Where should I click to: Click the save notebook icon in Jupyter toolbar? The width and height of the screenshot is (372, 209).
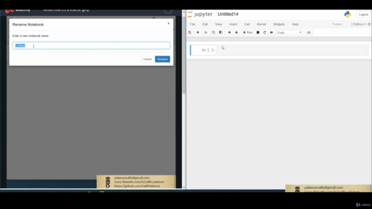click(x=190, y=33)
